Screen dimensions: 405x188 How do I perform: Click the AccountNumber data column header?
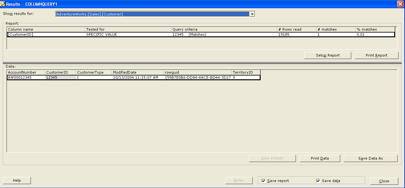26,72
